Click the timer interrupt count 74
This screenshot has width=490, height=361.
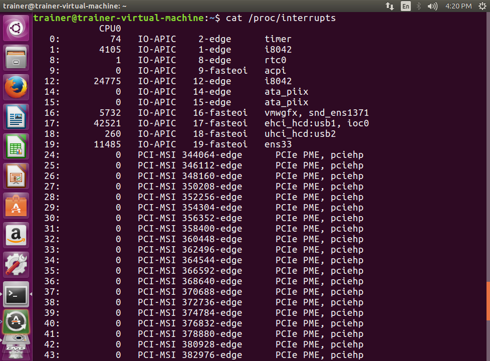(116, 39)
